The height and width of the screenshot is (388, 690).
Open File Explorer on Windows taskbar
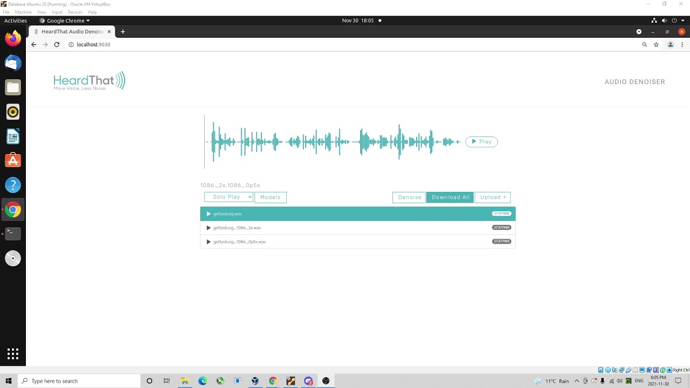coord(184,381)
